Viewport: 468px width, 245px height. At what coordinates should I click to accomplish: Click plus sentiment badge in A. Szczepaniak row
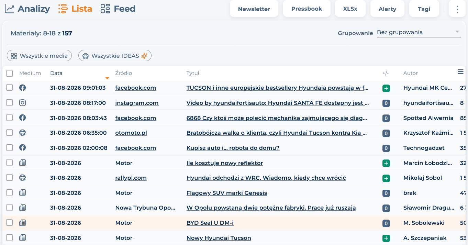(x=386, y=238)
